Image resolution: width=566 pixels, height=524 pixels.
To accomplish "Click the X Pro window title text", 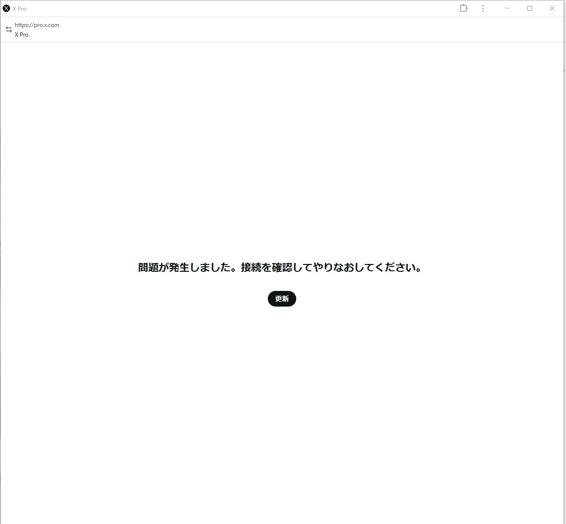I will (20, 9).
